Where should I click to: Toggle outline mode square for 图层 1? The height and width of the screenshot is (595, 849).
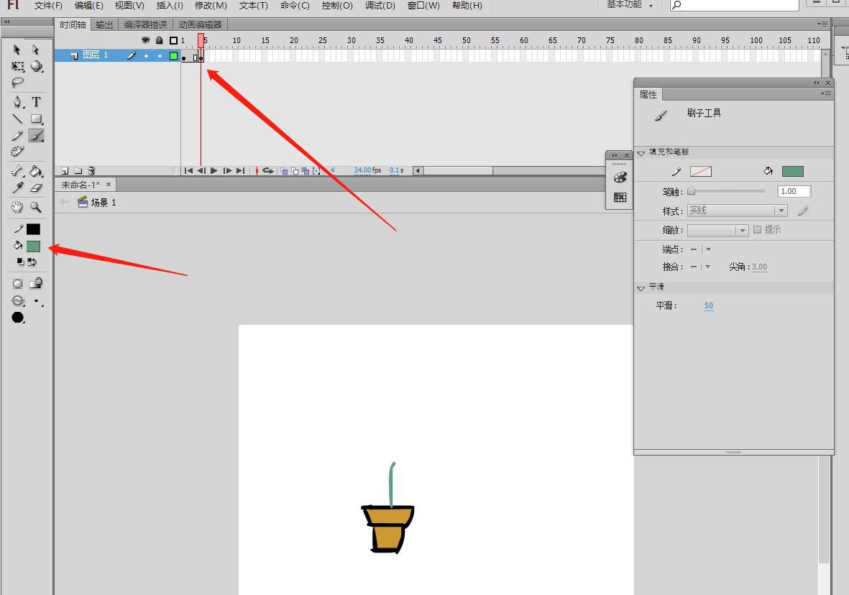(173, 55)
